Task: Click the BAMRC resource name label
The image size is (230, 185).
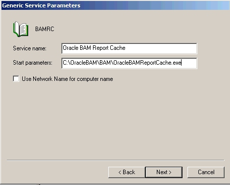Action: pyautogui.click(x=45, y=29)
